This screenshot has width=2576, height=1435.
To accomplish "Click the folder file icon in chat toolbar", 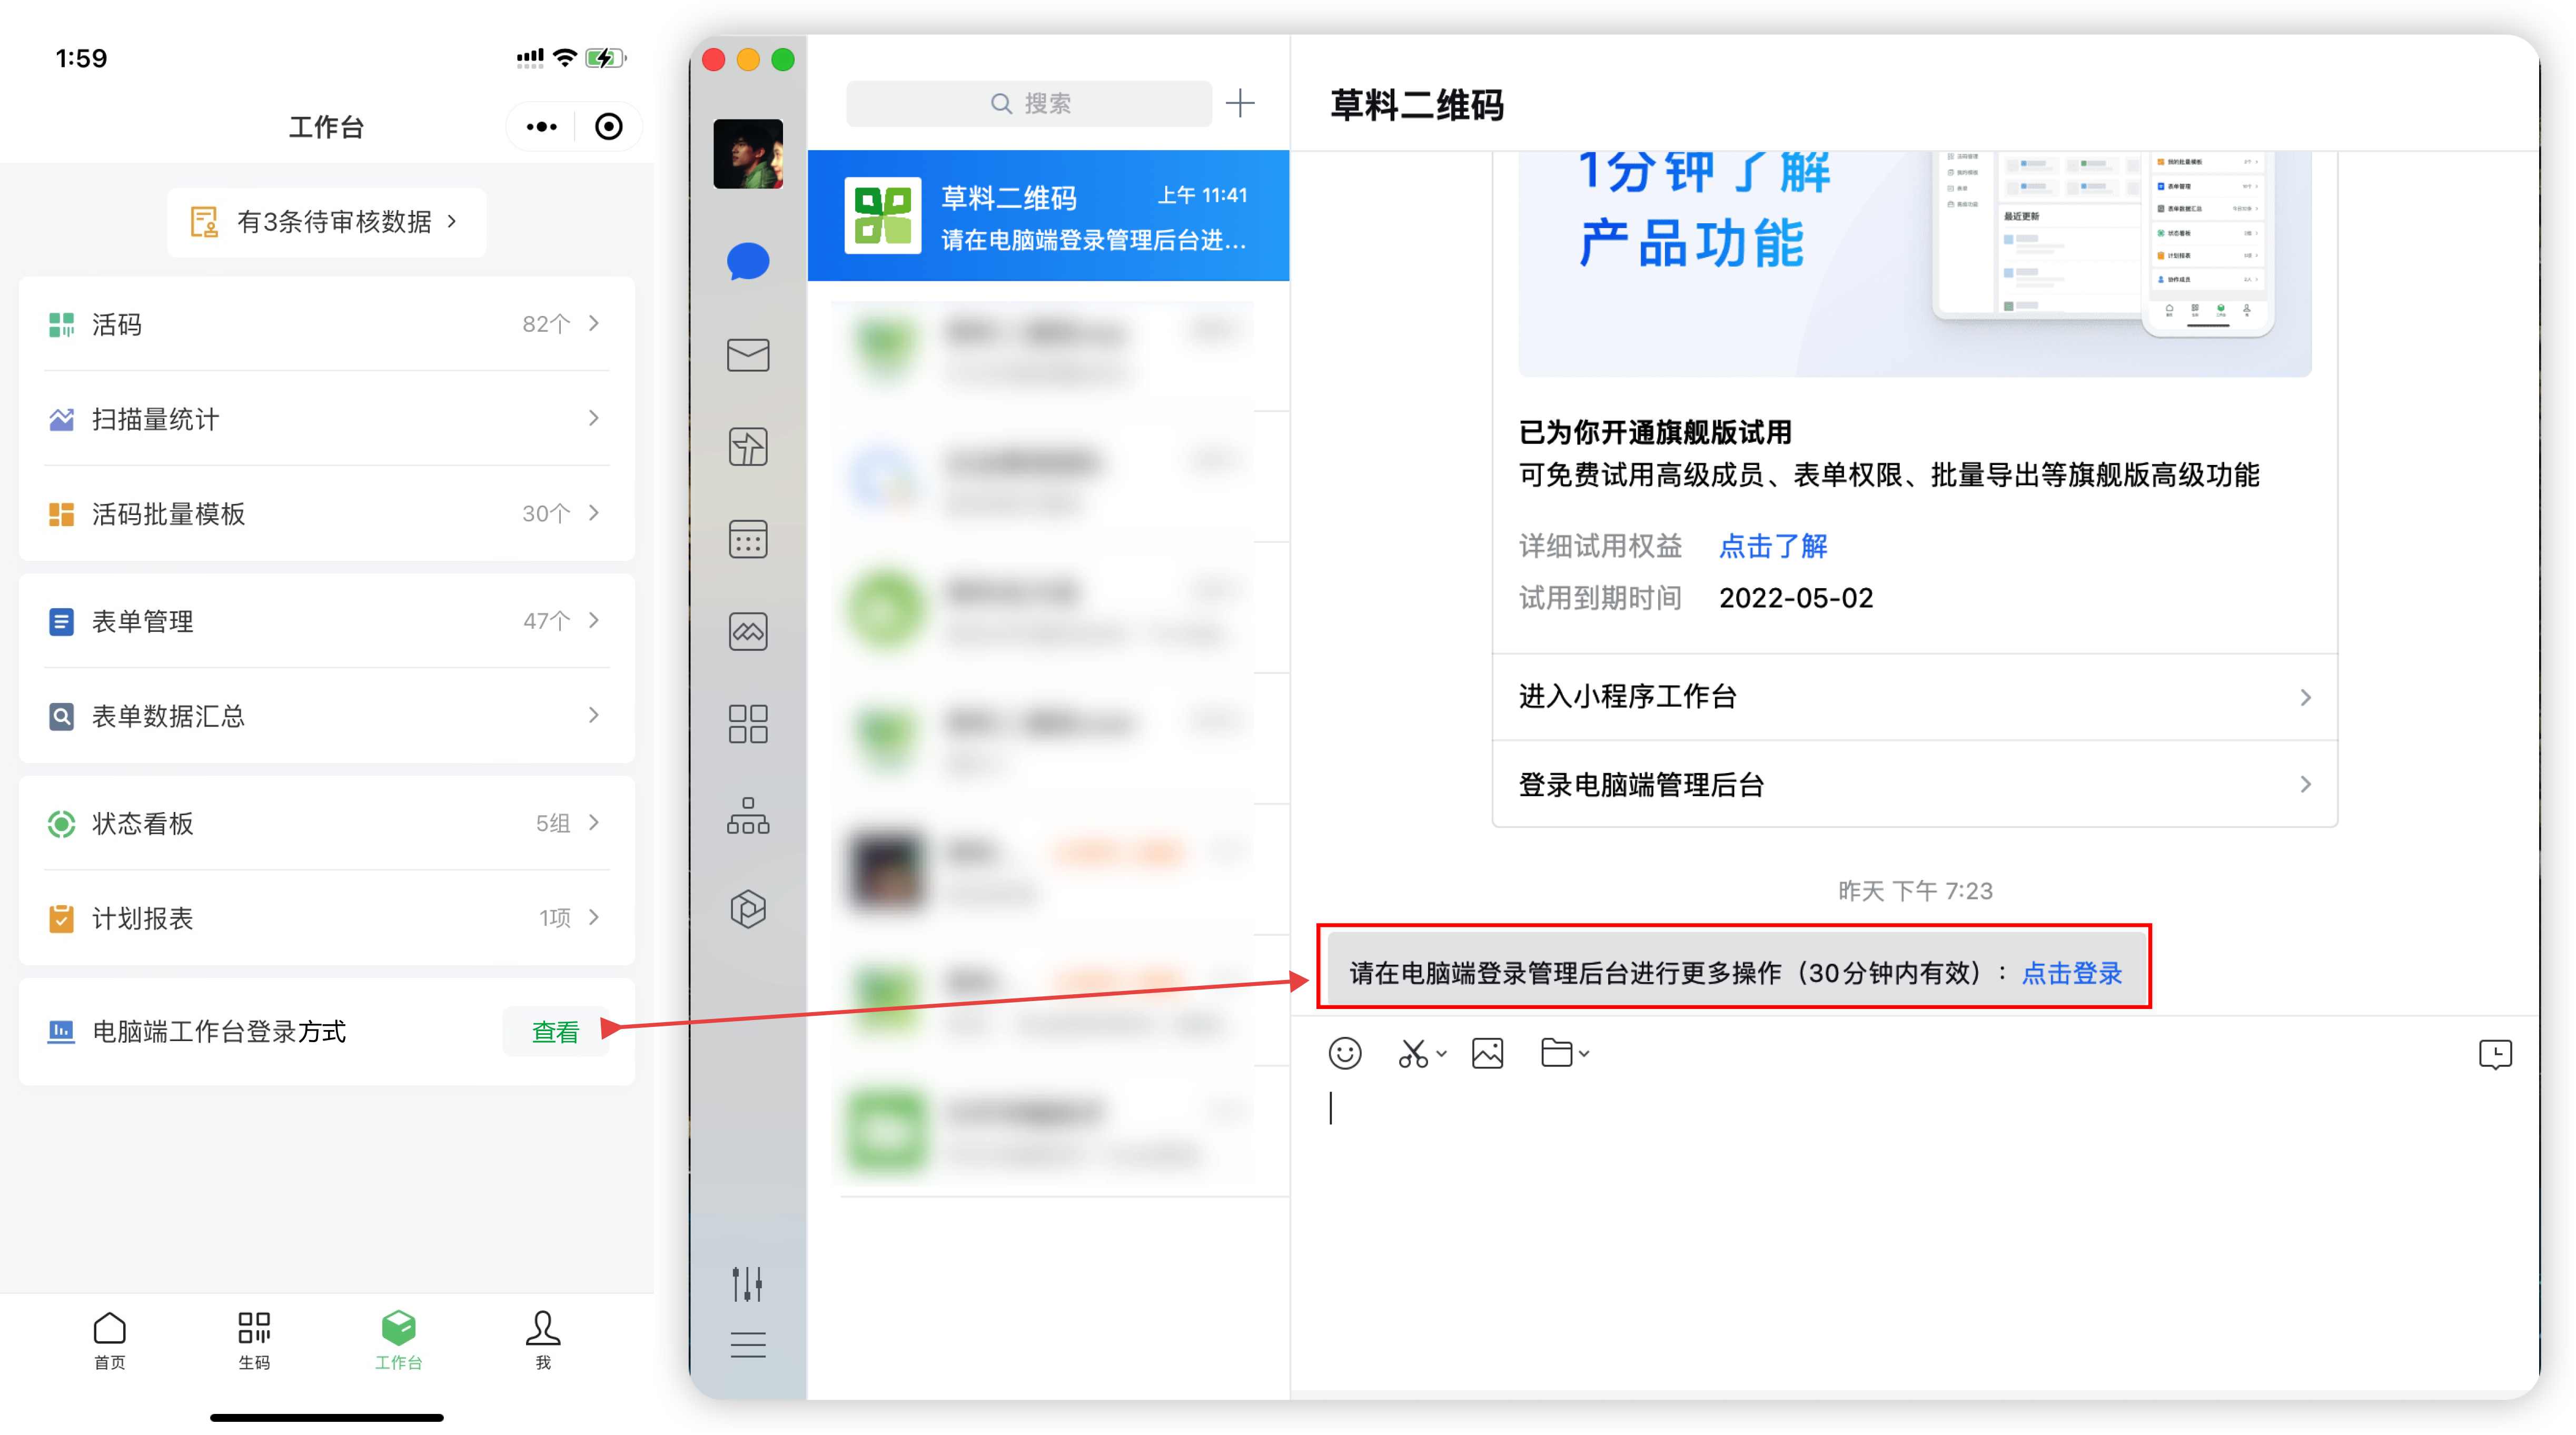I will (1556, 1053).
